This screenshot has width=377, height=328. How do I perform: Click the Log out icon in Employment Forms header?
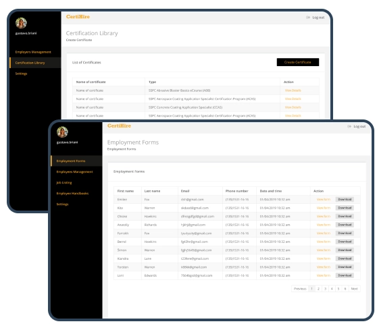point(349,126)
